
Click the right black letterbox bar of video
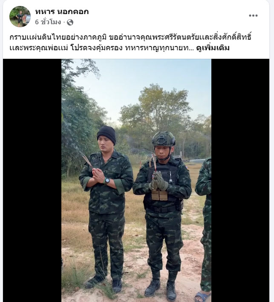tap(240, 180)
